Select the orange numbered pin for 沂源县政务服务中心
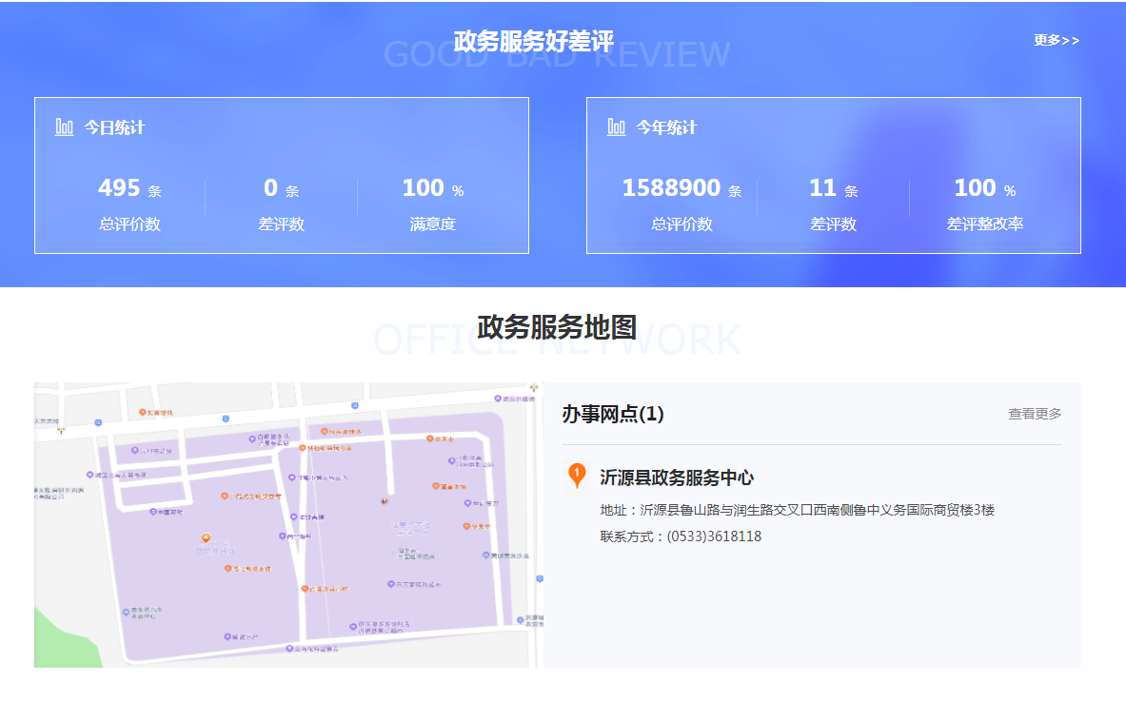The height and width of the screenshot is (702, 1126). (577, 475)
